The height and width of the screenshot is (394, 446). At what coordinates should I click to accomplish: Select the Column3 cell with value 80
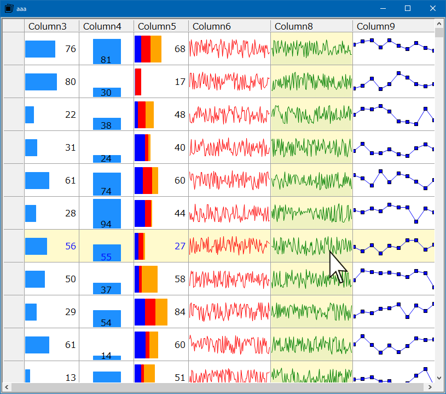coord(51,82)
